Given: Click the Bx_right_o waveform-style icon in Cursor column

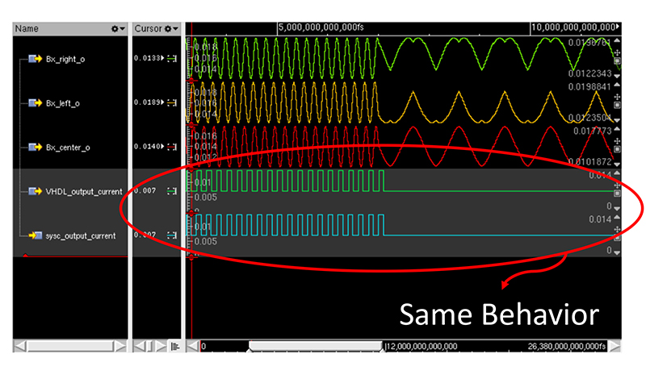Looking at the screenshot, I should [x=171, y=59].
